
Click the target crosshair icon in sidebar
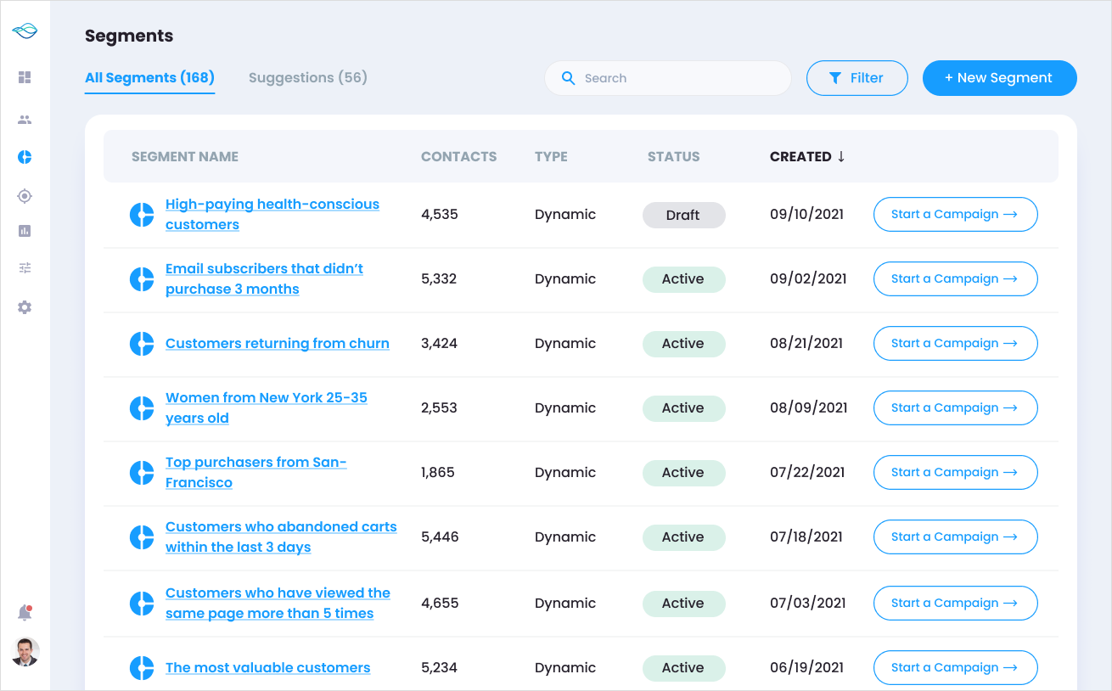click(x=25, y=196)
